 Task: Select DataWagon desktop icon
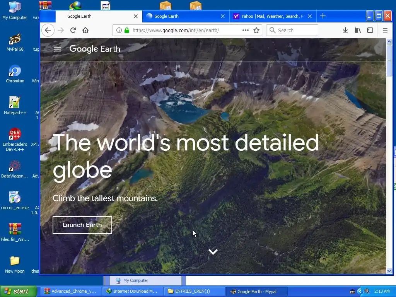(x=15, y=169)
